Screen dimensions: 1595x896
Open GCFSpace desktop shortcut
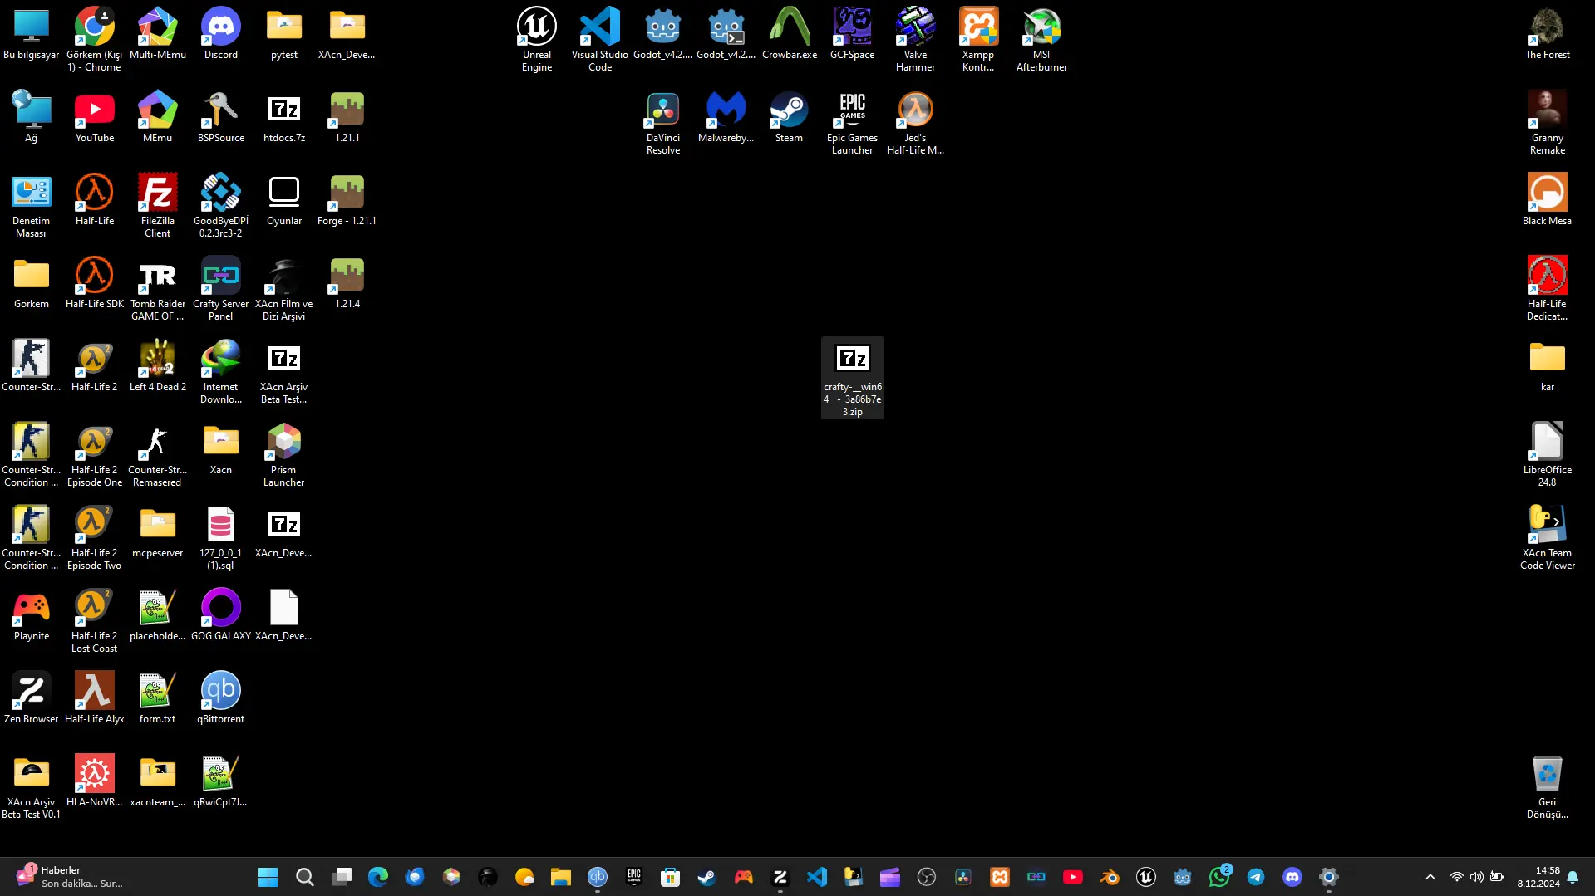pos(852,33)
